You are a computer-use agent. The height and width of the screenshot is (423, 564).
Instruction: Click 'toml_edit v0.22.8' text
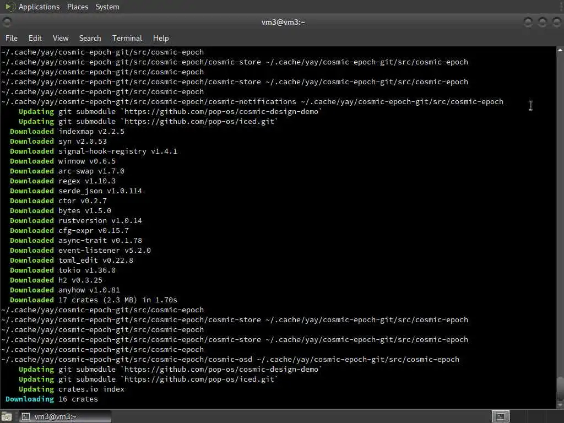point(96,261)
